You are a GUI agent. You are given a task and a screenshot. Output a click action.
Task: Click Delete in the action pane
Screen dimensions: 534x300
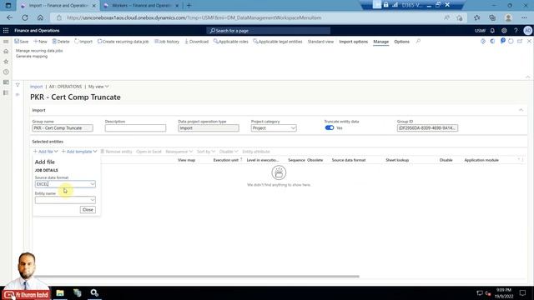pyautogui.click(x=61, y=42)
